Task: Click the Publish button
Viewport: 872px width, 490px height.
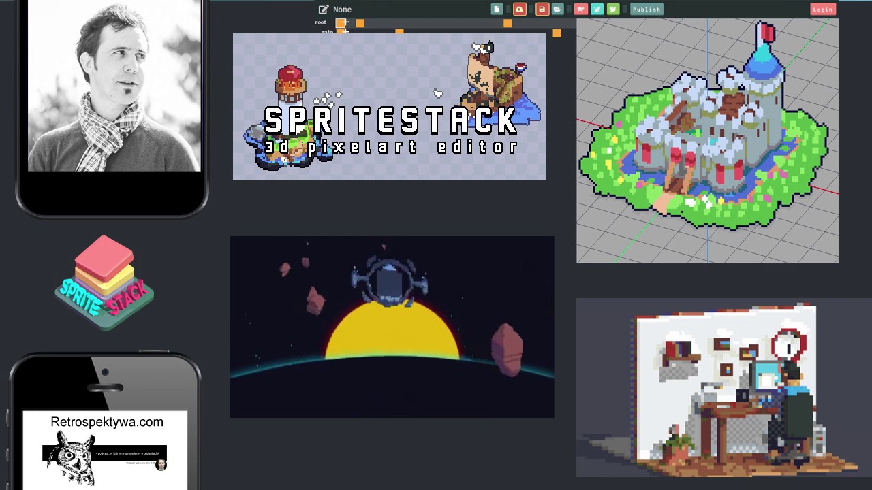Action: pyautogui.click(x=646, y=9)
